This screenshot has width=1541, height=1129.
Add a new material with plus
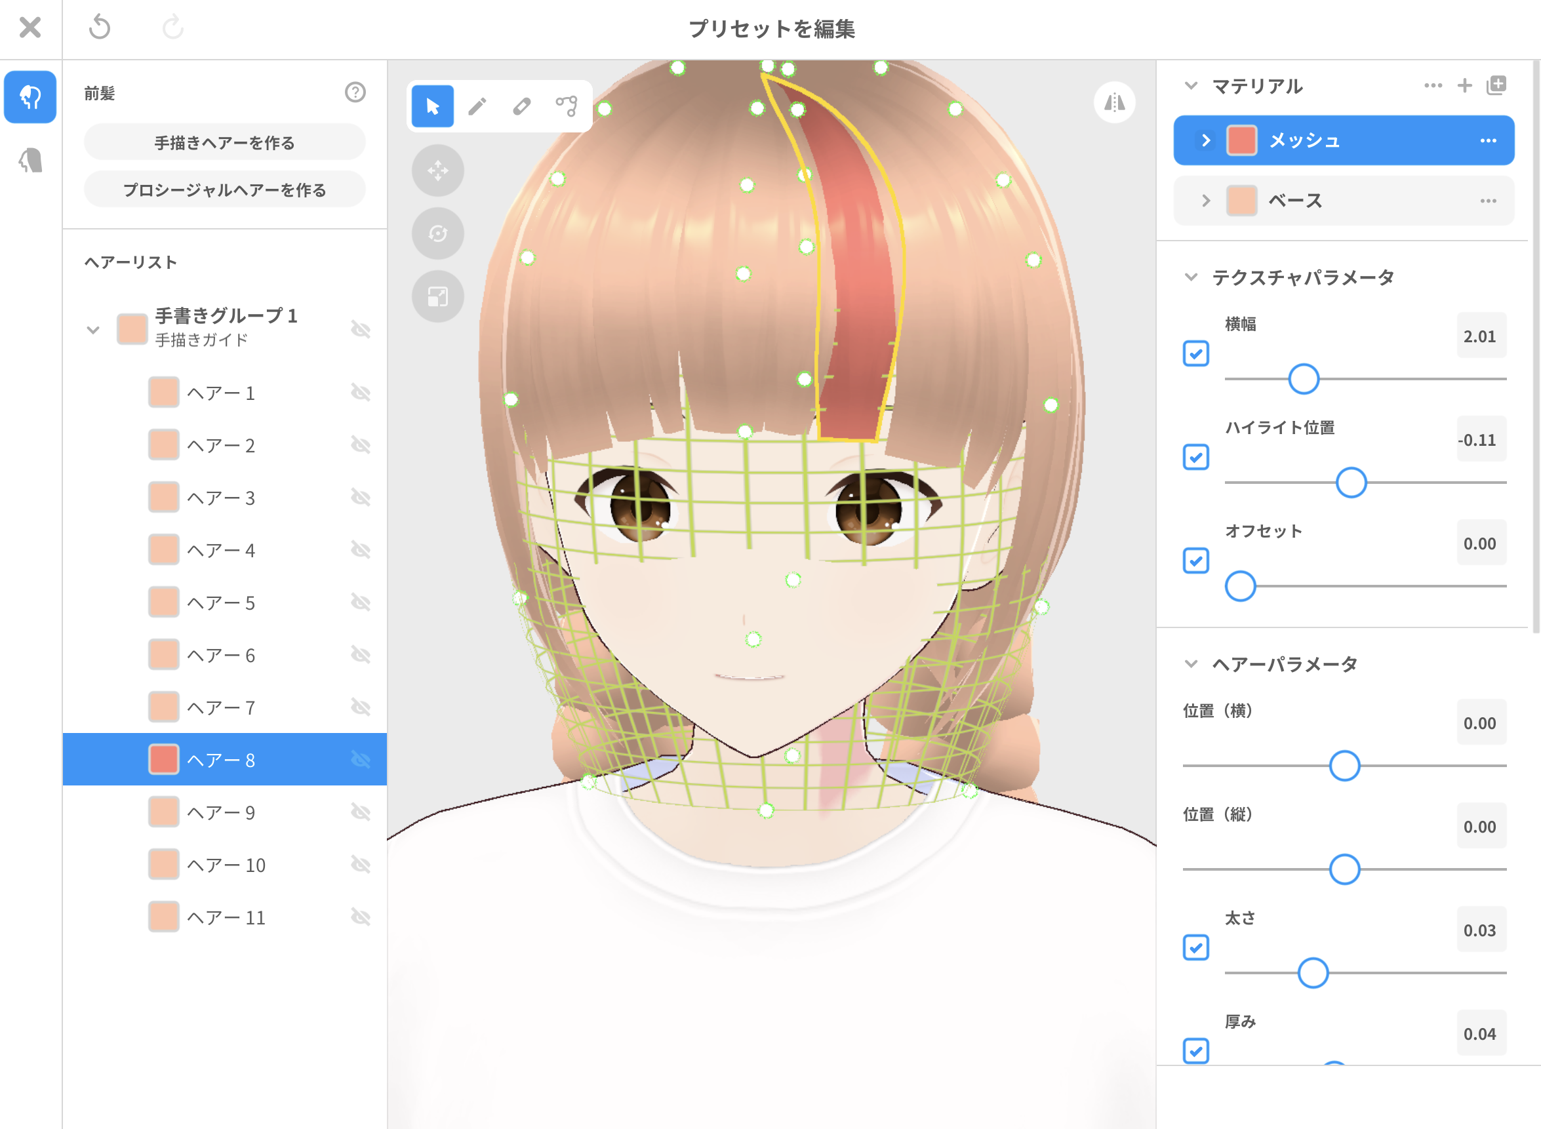pos(1464,85)
